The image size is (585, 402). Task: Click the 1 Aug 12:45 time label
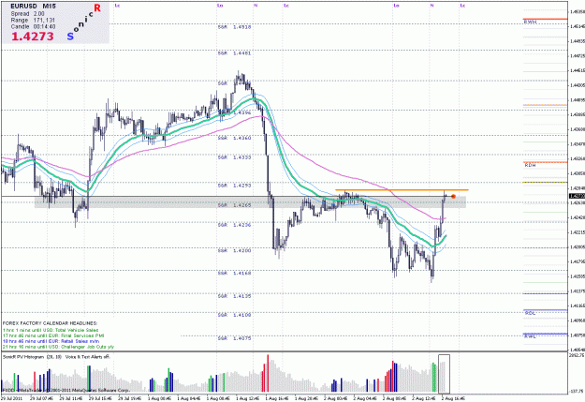(248, 398)
